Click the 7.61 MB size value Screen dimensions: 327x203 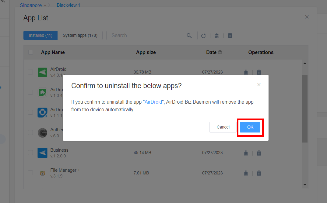pyautogui.click(x=141, y=173)
